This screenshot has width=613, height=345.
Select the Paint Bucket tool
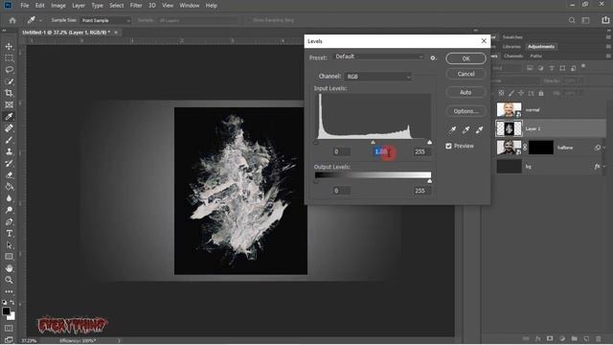[x=9, y=187]
